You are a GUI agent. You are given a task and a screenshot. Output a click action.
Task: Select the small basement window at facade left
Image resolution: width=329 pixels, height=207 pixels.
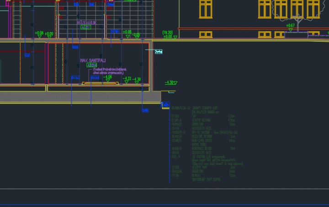(x=206, y=34)
